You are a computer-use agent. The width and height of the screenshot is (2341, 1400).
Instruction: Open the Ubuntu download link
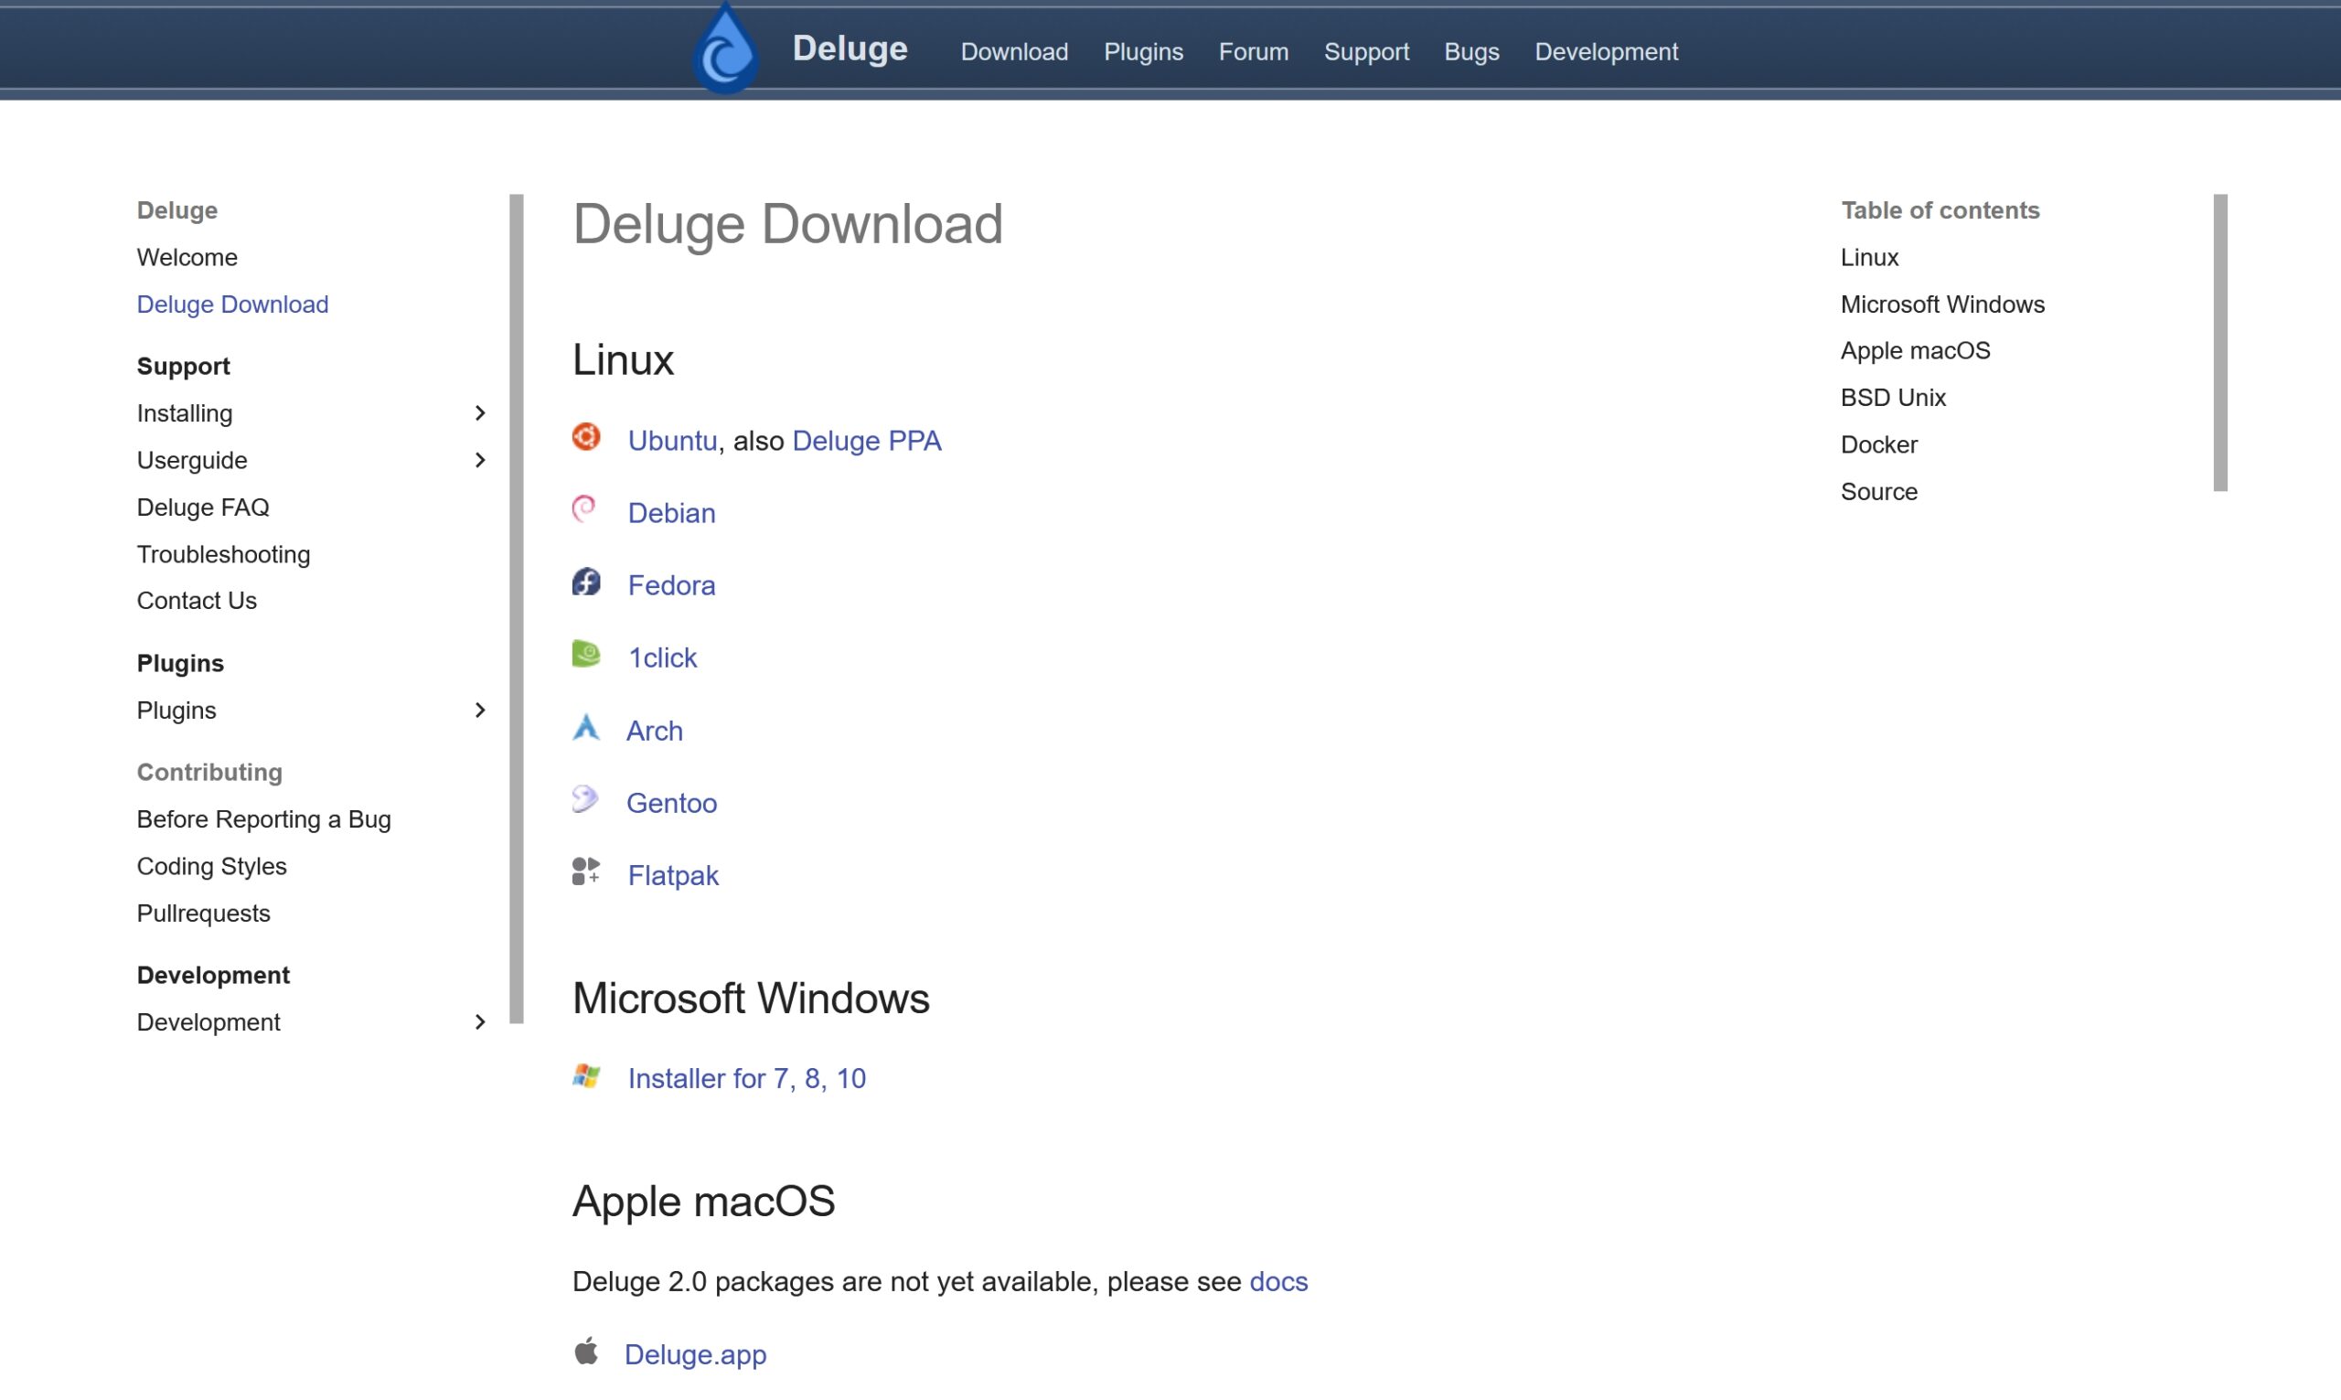pyautogui.click(x=672, y=441)
